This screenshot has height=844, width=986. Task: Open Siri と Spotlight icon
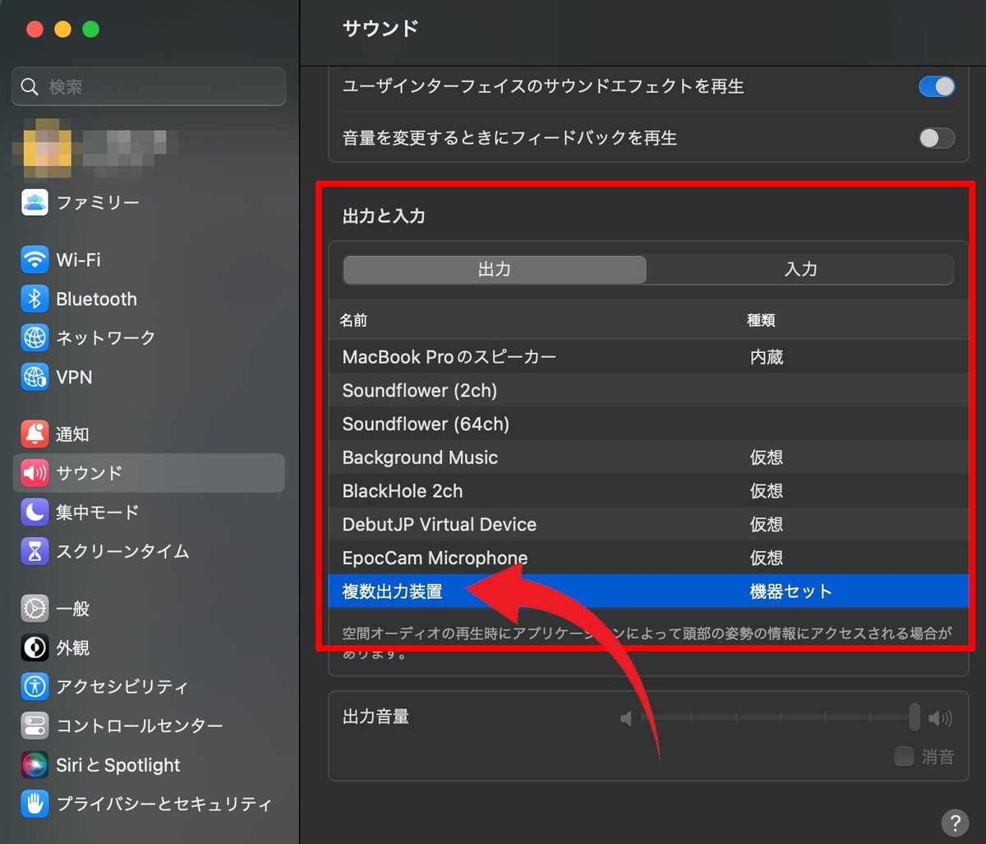[35, 764]
